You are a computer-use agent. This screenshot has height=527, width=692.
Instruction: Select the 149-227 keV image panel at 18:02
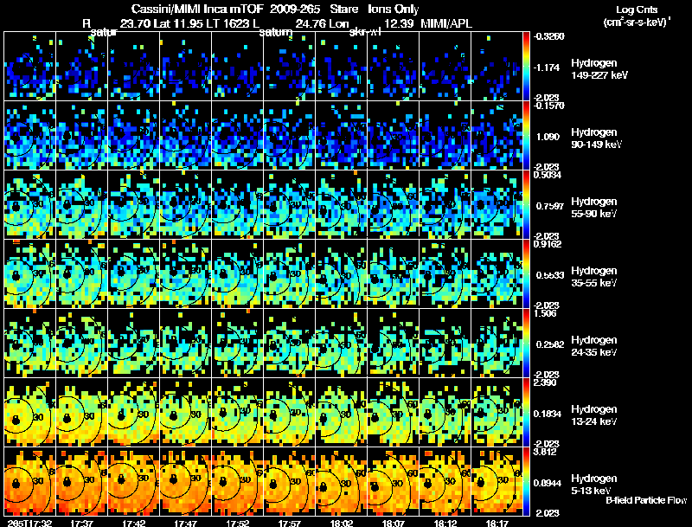coord(341,66)
